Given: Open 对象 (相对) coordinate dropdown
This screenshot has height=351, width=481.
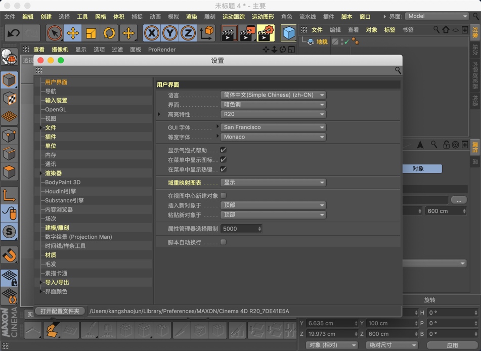Looking at the screenshot, I should (x=332, y=345).
